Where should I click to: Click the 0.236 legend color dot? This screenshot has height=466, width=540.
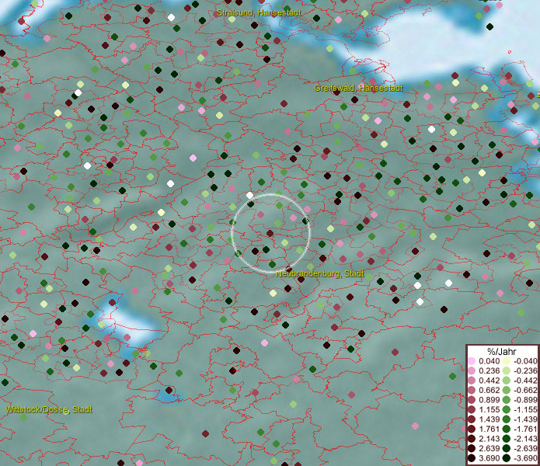472,370
